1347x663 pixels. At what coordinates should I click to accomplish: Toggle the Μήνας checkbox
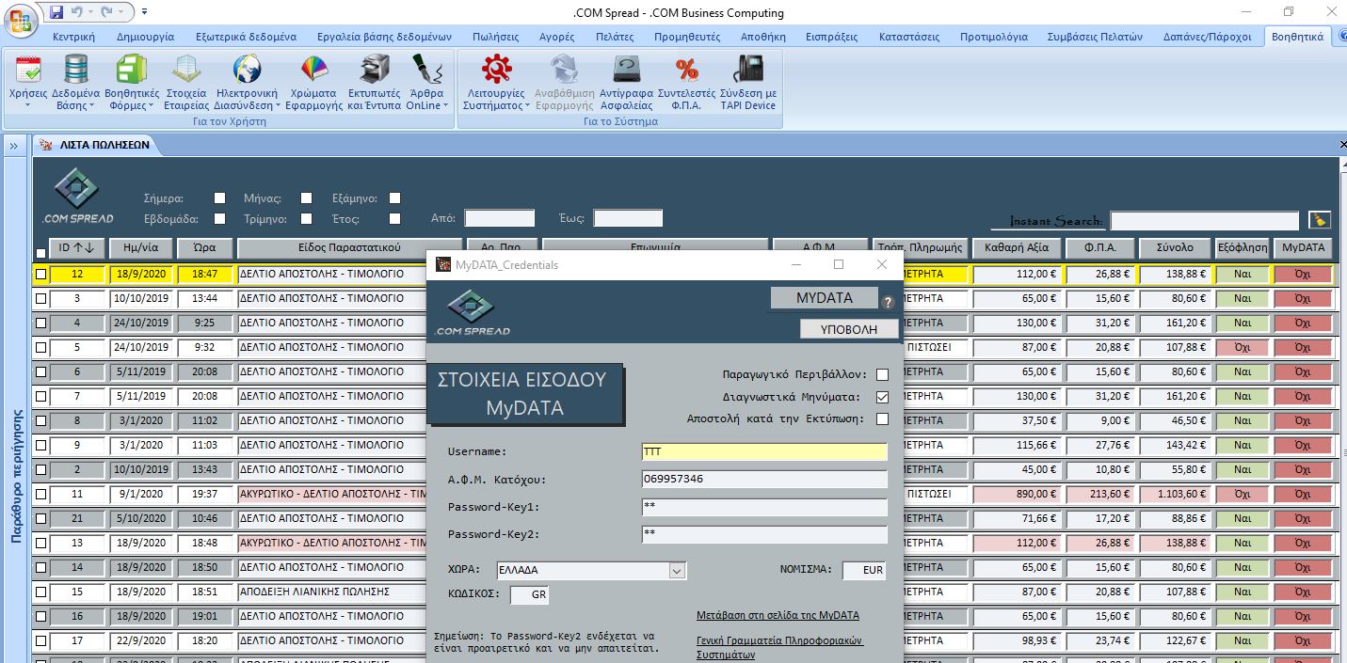tap(306, 198)
